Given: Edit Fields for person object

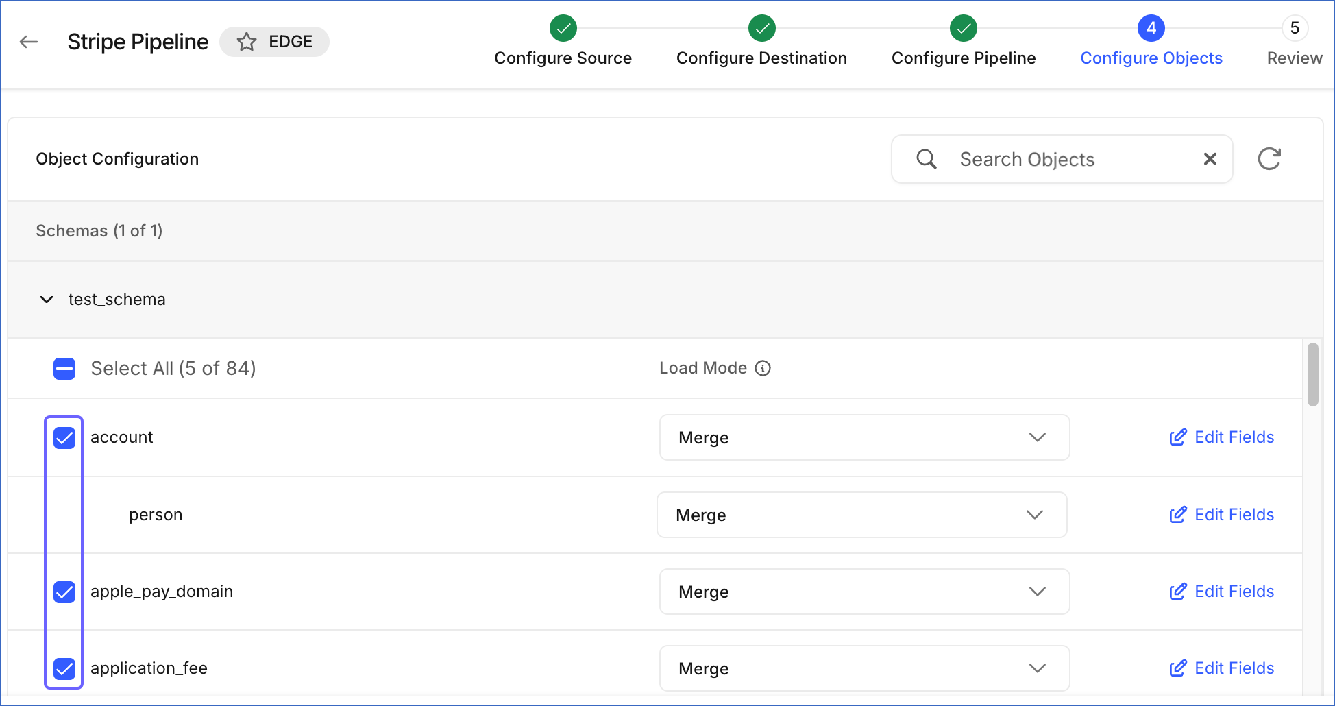Looking at the screenshot, I should click(x=1221, y=515).
